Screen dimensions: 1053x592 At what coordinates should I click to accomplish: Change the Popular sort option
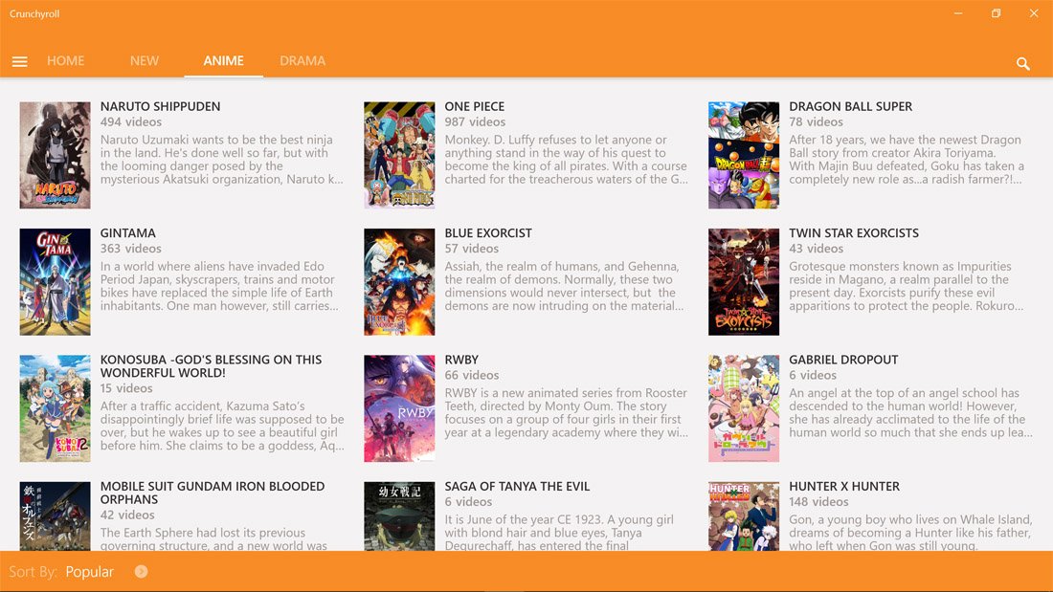90,572
